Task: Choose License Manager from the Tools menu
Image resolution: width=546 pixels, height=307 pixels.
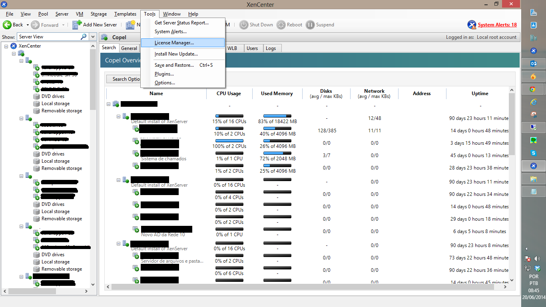Action: [183, 43]
